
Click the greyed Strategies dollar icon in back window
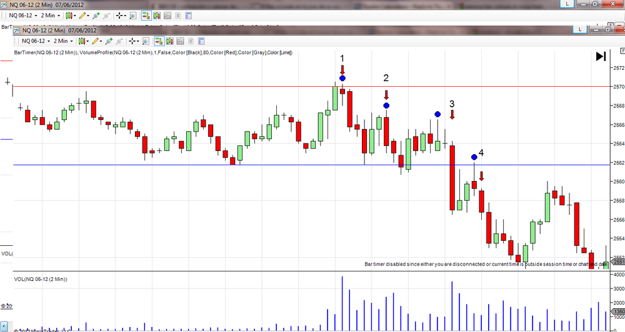[x=177, y=15]
